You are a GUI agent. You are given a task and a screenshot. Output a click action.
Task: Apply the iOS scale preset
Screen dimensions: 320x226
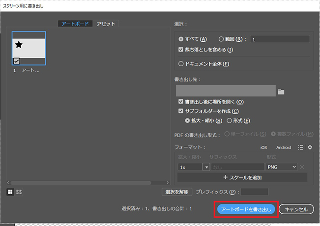(x=263, y=147)
